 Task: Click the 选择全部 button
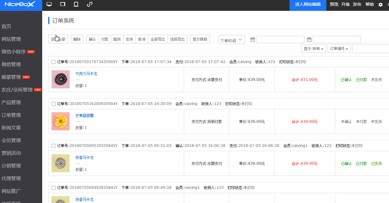(58, 39)
